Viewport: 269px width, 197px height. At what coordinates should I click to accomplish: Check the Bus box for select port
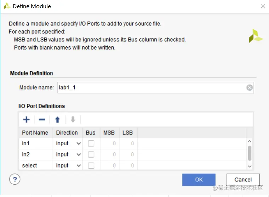tap(91, 165)
